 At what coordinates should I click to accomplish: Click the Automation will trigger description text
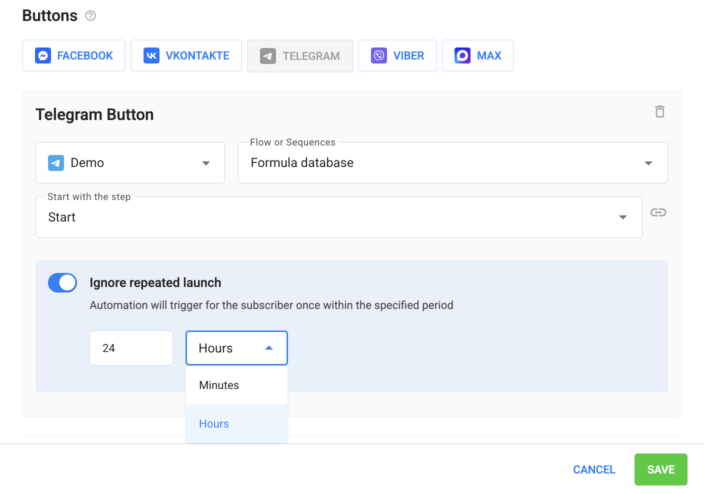pyautogui.click(x=271, y=305)
